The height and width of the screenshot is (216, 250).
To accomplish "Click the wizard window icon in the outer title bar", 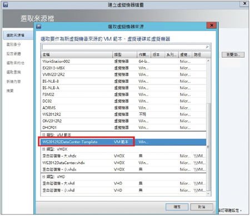I will pyautogui.click(x=6, y=4).
